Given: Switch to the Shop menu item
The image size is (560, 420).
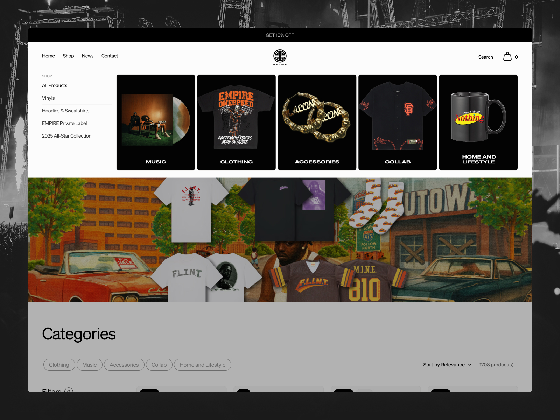Looking at the screenshot, I should (69, 56).
